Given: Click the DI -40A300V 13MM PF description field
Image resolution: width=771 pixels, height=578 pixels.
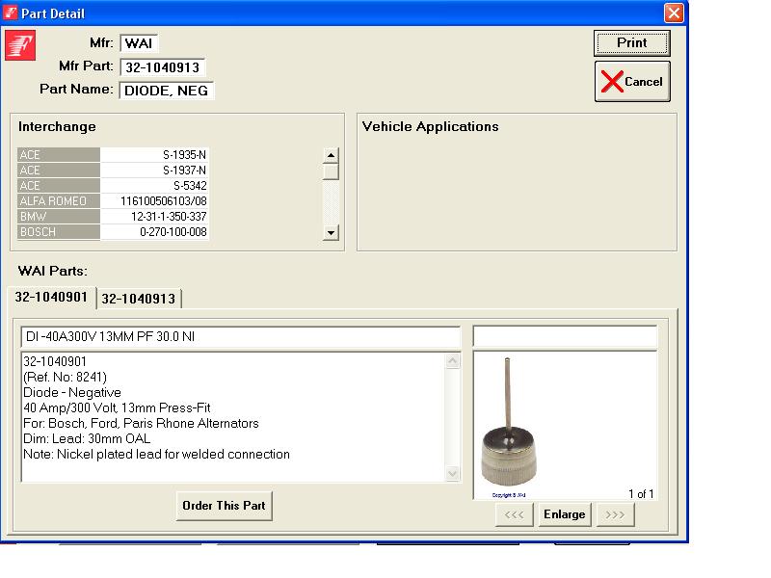Looking at the screenshot, I should (x=240, y=336).
